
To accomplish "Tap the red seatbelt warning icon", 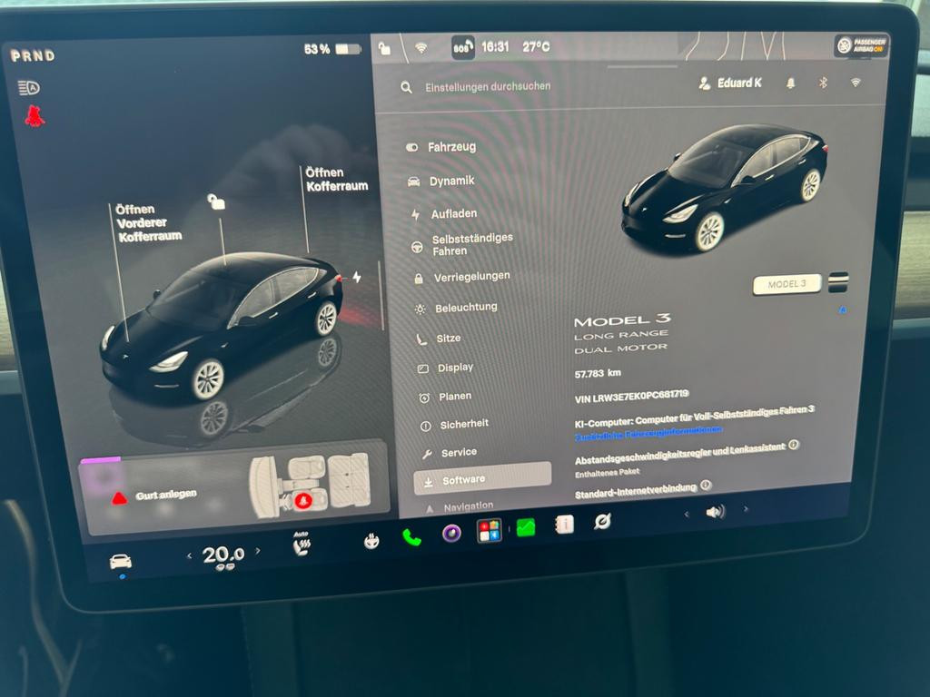I will [x=35, y=116].
